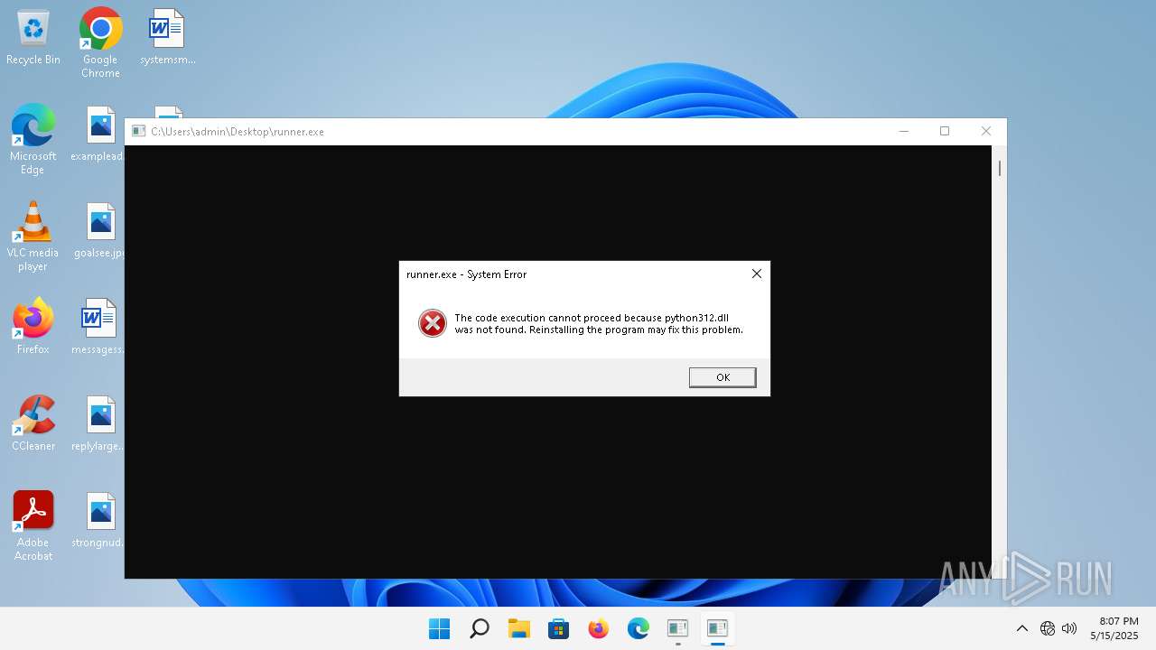
Task: Select the systemsm... Word document on the desktop
Action: click(x=167, y=38)
